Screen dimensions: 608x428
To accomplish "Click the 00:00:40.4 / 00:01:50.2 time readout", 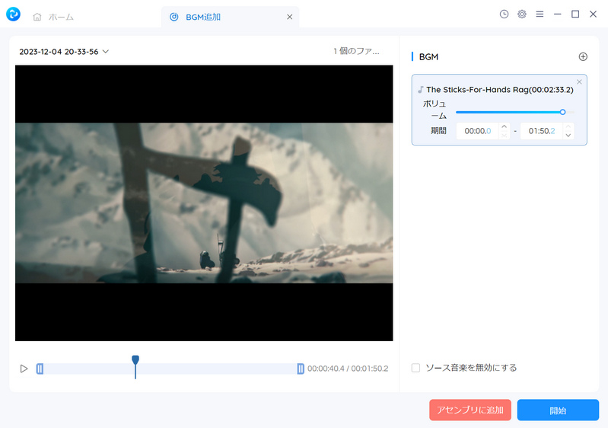I will pyautogui.click(x=348, y=369).
